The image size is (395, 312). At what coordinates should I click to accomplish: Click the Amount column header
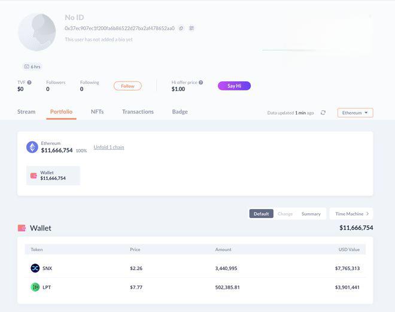223,250
